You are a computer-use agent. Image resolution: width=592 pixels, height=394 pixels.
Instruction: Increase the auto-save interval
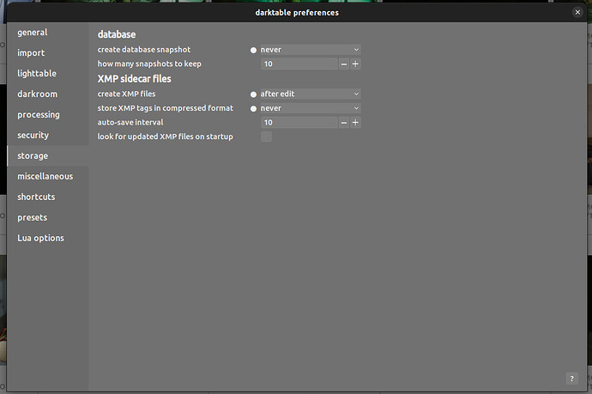(x=355, y=123)
